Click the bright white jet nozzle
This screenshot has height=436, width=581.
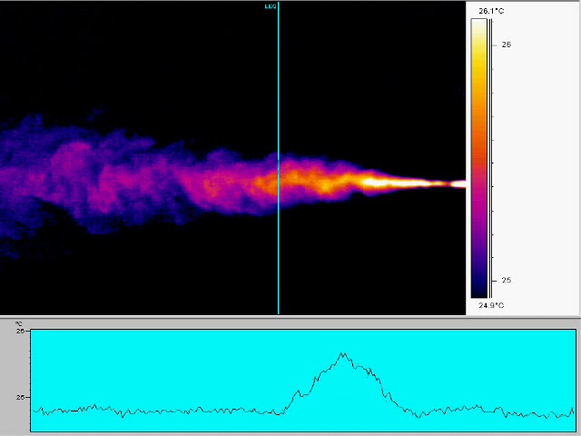[458, 183]
